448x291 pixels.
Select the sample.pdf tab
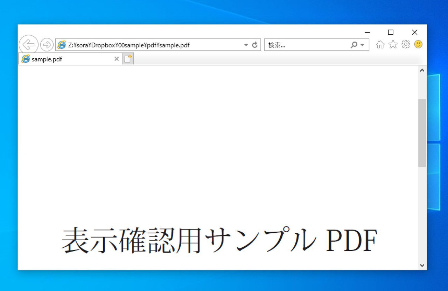click(70, 59)
